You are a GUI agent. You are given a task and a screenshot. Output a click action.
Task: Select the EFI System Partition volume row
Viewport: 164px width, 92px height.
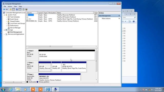point(62,17)
